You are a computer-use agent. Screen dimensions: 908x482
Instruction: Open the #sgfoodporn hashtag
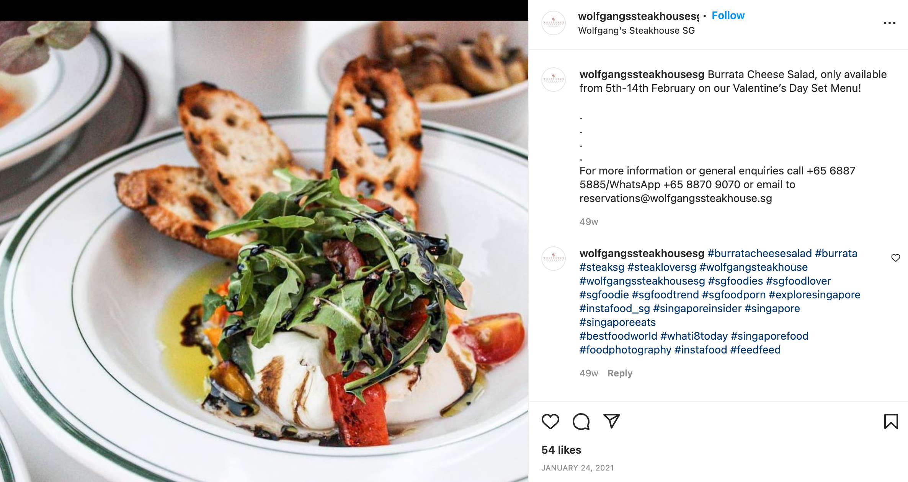click(733, 295)
